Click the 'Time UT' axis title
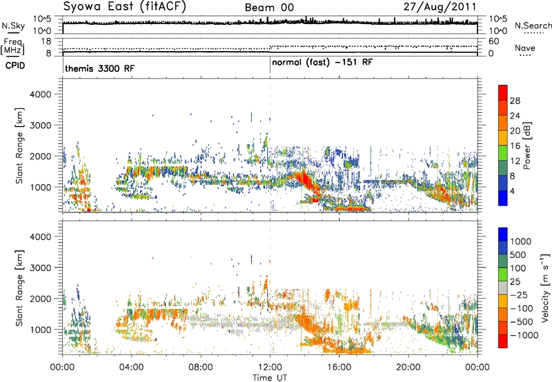552x382 pixels. [x=270, y=377]
